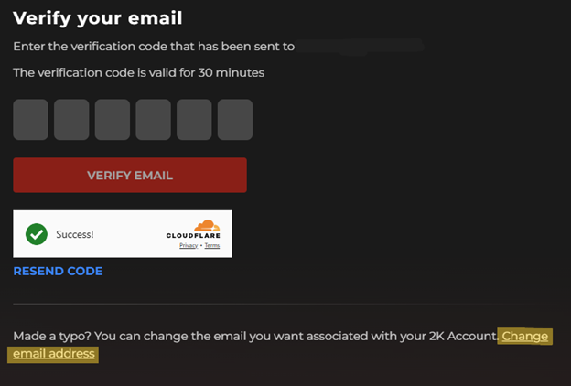The width and height of the screenshot is (571, 386).
Task: Focus the fifth verification code box
Action: 194,120
